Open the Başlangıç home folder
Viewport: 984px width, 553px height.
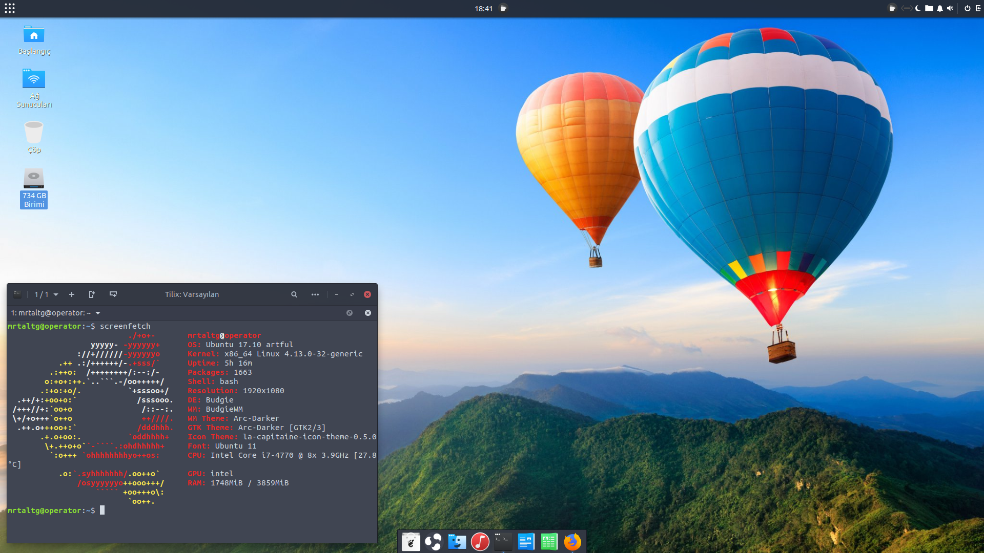[34, 40]
